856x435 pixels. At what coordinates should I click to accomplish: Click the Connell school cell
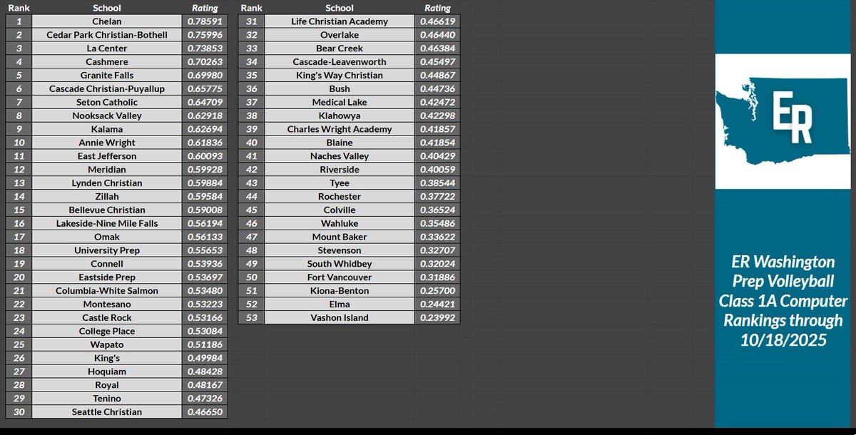[107, 264]
